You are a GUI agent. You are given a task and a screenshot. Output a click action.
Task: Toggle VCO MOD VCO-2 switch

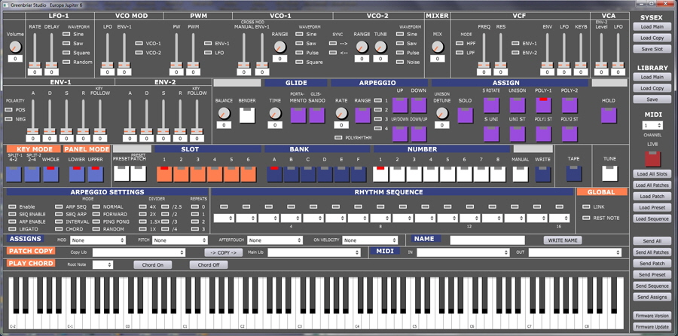(139, 53)
